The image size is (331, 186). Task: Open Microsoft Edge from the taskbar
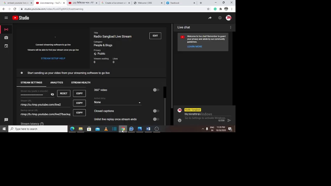point(72,129)
